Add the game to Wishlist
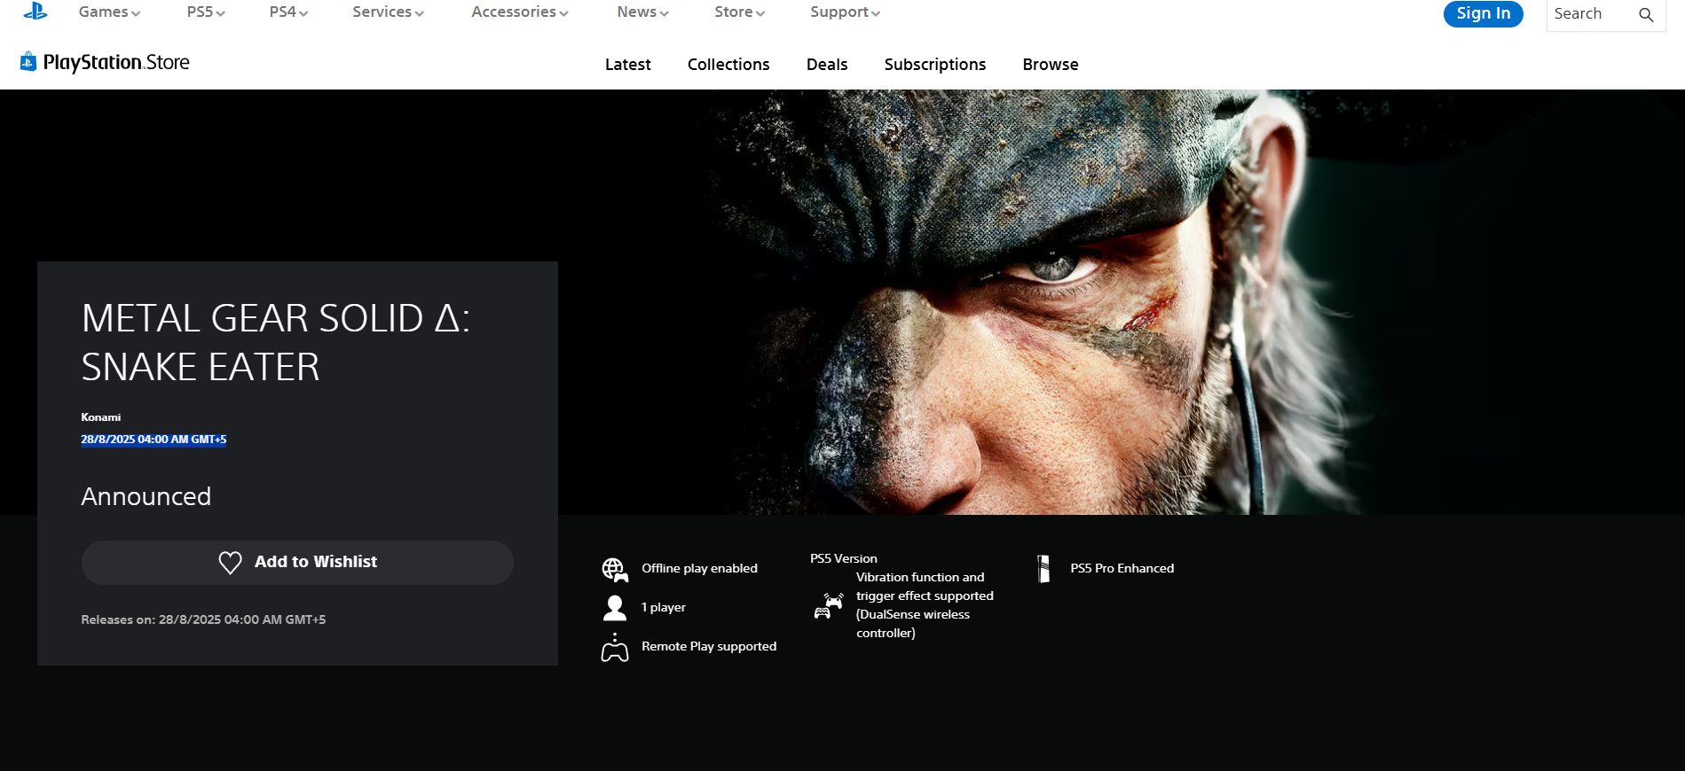The width and height of the screenshot is (1685, 771). click(x=297, y=563)
